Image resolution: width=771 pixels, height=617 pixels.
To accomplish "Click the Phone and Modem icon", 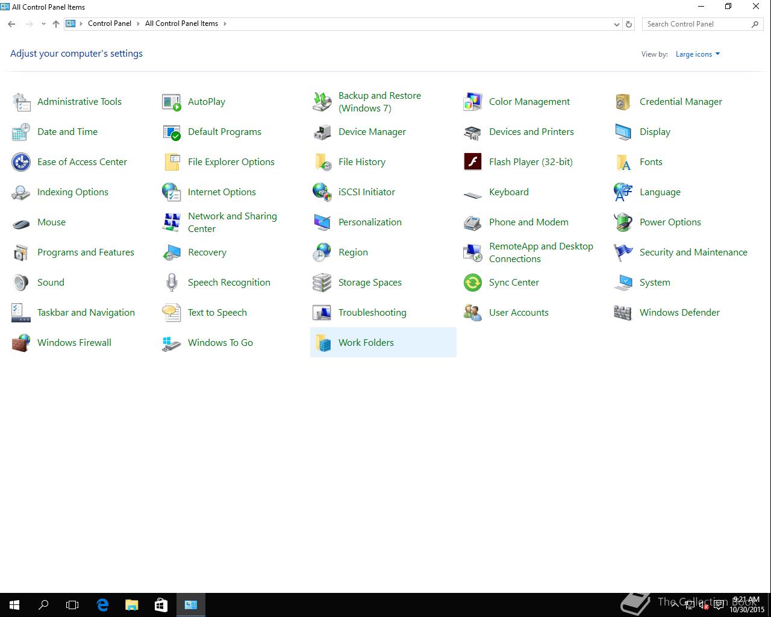I will (x=473, y=222).
